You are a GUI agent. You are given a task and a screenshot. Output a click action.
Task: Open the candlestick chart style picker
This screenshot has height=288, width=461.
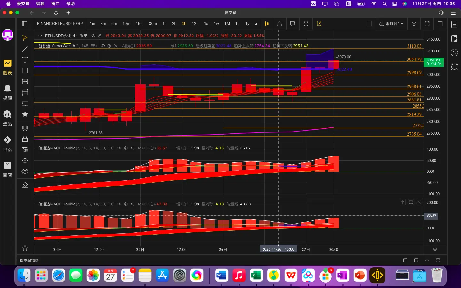point(266,24)
